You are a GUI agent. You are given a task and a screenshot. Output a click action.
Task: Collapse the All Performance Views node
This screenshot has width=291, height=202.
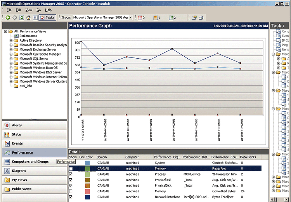[5, 31]
